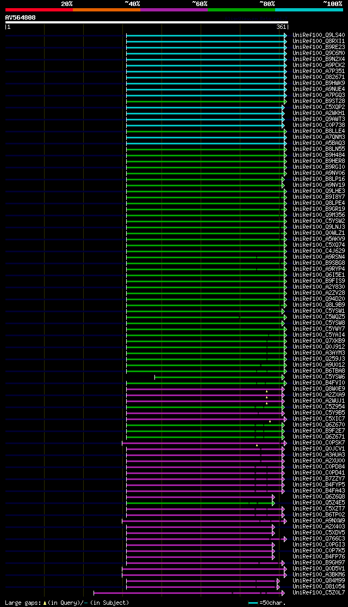Open hit UniRef100_B7ZZY7
The height and width of the screenshot is (607, 348).
click(x=319, y=479)
